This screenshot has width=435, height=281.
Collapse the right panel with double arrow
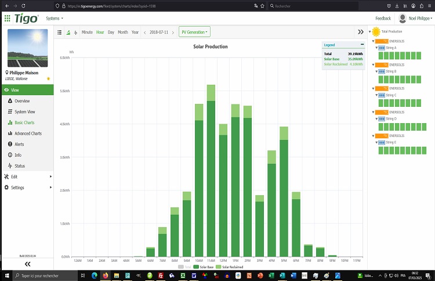coord(360,32)
